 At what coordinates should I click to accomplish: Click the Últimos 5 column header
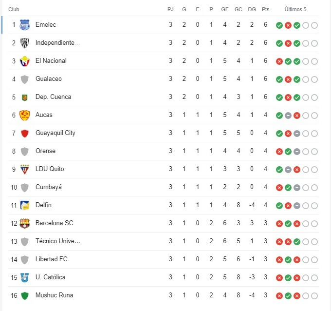(295, 9)
